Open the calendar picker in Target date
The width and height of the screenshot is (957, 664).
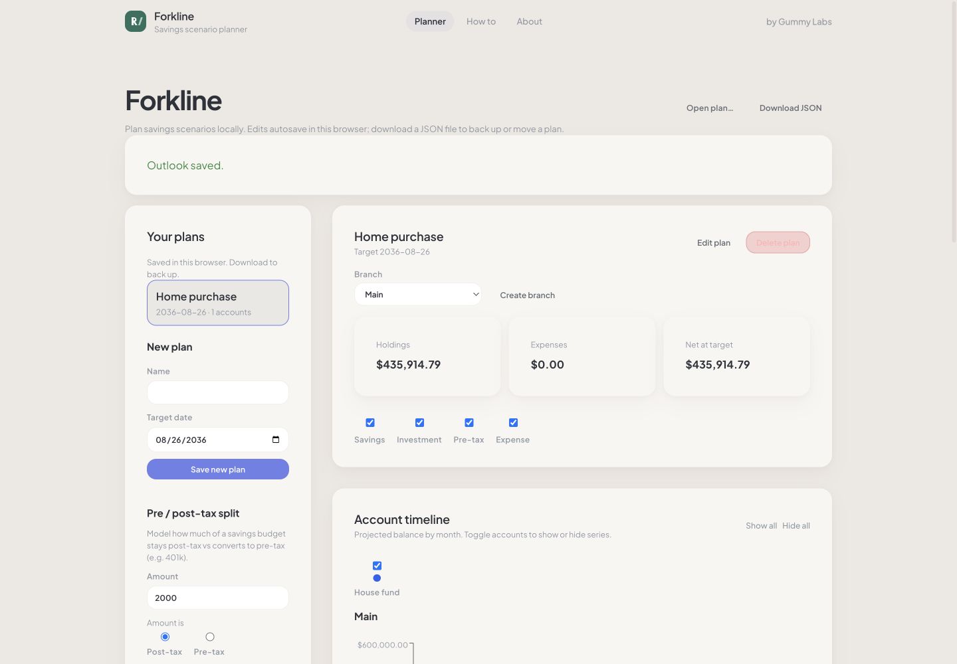pos(276,440)
